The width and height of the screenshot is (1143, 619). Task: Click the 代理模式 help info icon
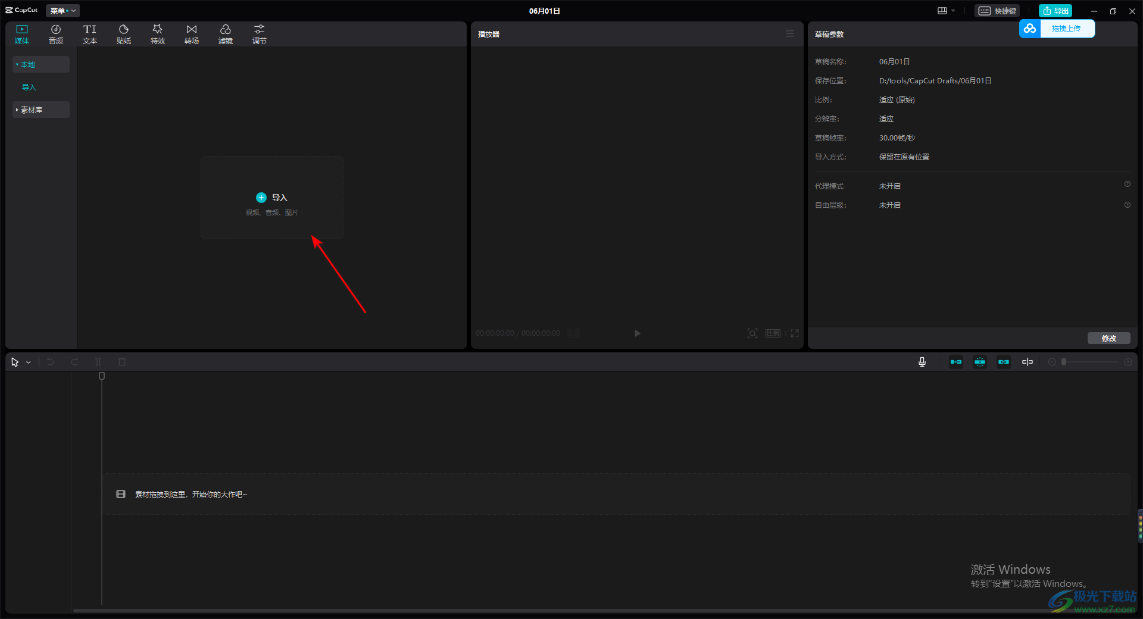coord(1128,185)
